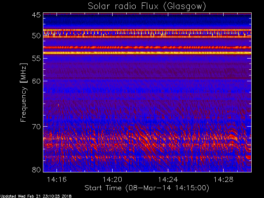The image size is (264, 198).
Task: Click the '55' frequency tick label
Action: (x=36, y=59)
